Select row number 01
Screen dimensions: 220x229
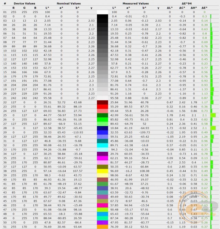(x=5, y=12)
